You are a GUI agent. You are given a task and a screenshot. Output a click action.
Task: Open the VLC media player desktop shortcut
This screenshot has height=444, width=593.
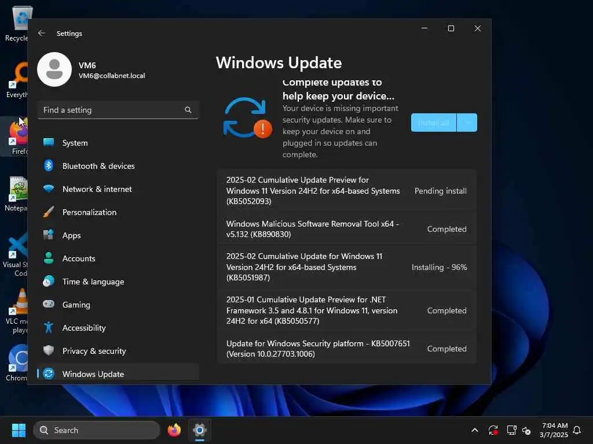[16, 311]
